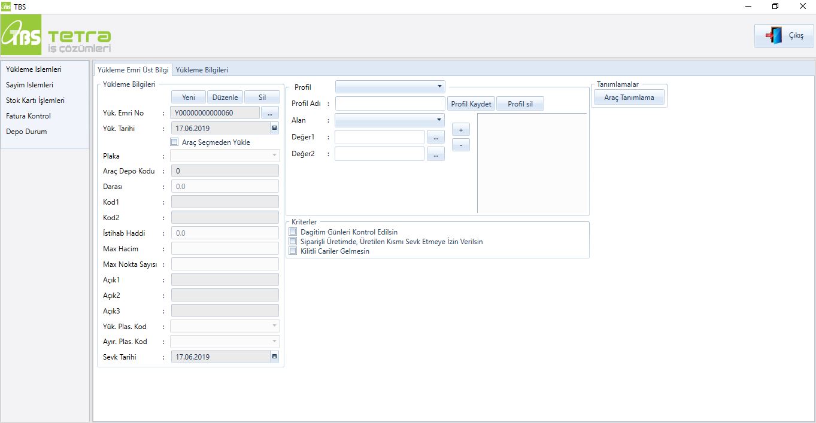Click into the Profil Adı text field
The image size is (816, 423).
(x=390, y=104)
